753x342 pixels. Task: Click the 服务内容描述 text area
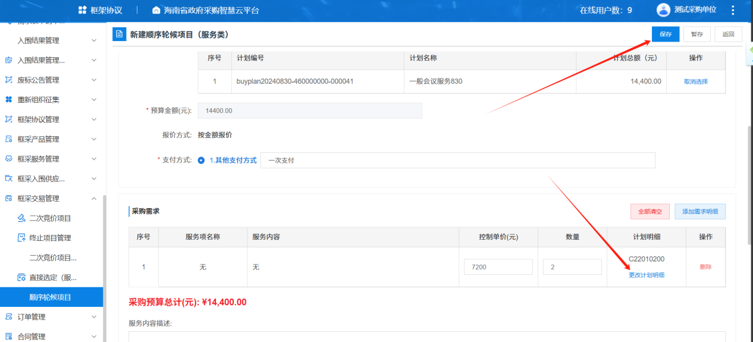[427, 337]
